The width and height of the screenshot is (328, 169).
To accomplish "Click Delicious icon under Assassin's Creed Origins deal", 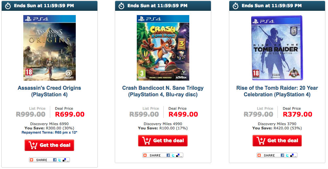I will (64, 160).
